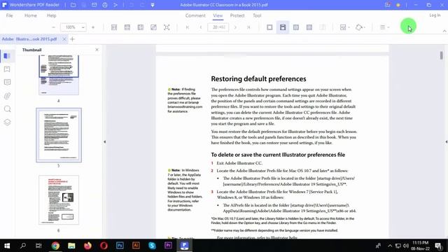The width and height of the screenshot is (448, 252).
Task: Open Adobe Photoshop from taskbar
Action: coord(120,246)
